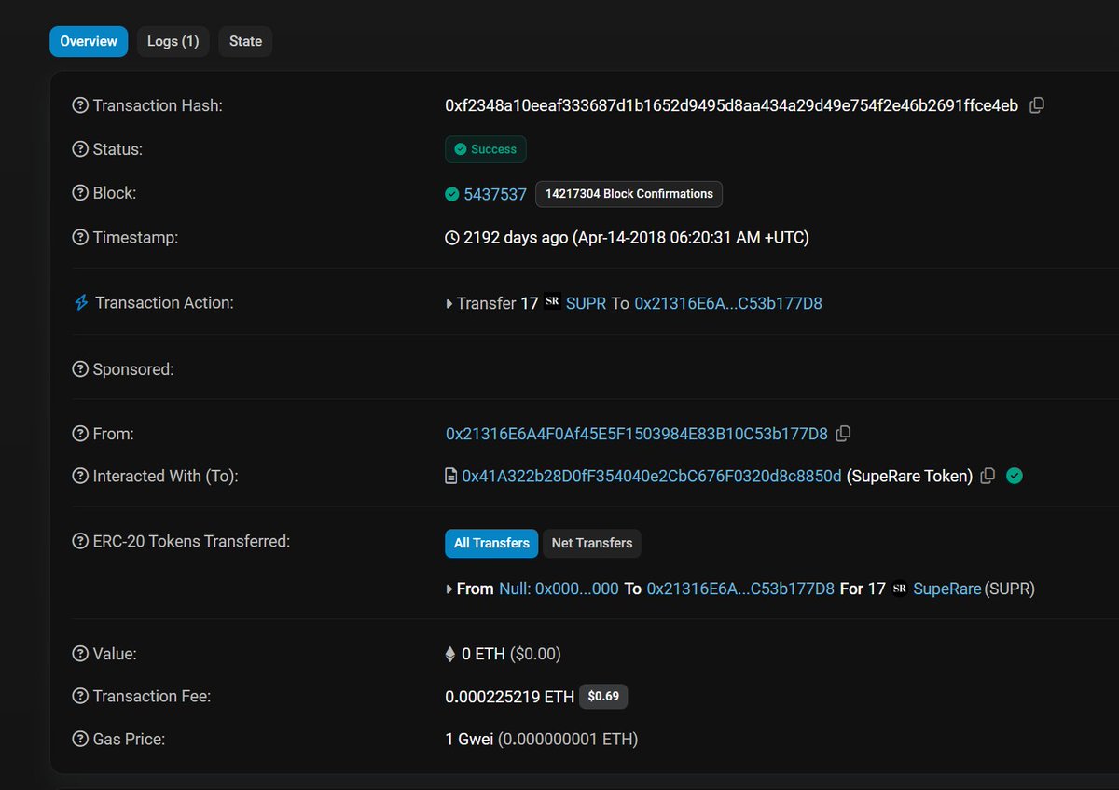Click the (SupeRare Token) label
Image resolution: width=1119 pixels, height=790 pixels.
pyautogui.click(x=909, y=476)
